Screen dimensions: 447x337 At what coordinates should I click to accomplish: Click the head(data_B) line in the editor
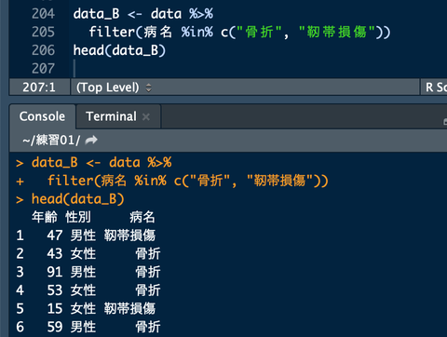click(x=119, y=50)
